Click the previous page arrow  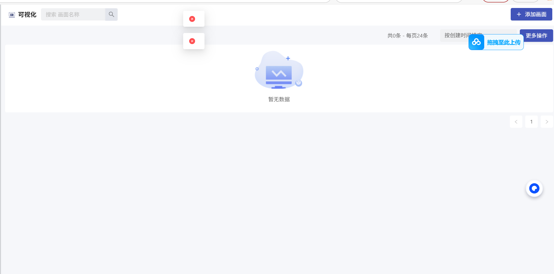click(516, 121)
